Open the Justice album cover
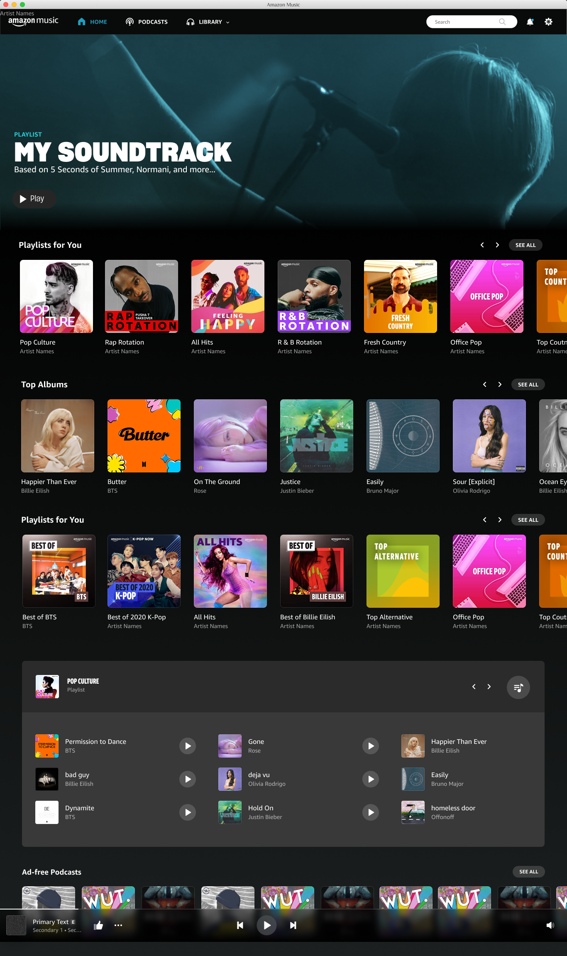The image size is (567, 956). 317,436
